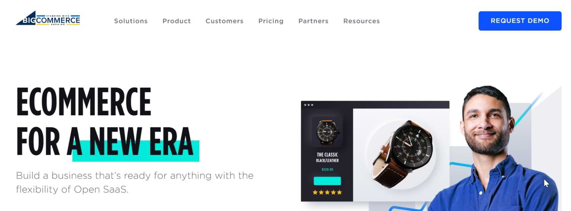The width and height of the screenshot is (571, 211).
Task: Click the first gold star in rating
Action: [x=315, y=192]
